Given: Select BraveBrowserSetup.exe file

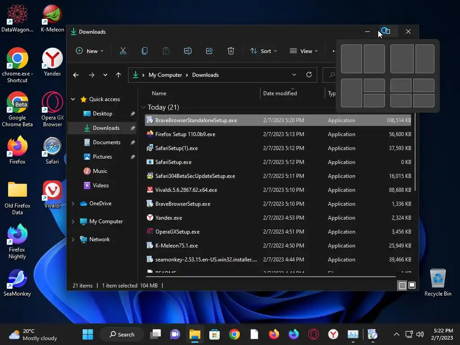Looking at the screenshot, I should pos(278,204).
